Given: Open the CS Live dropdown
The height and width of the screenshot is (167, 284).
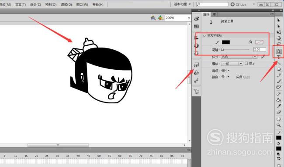Looking at the screenshot, I should tap(254, 4).
